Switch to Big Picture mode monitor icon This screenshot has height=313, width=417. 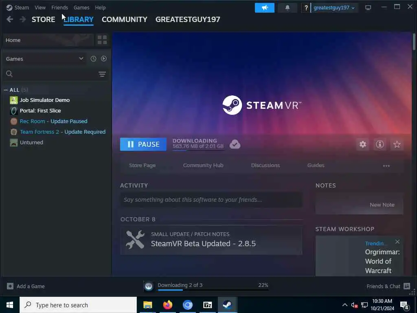pos(368,8)
